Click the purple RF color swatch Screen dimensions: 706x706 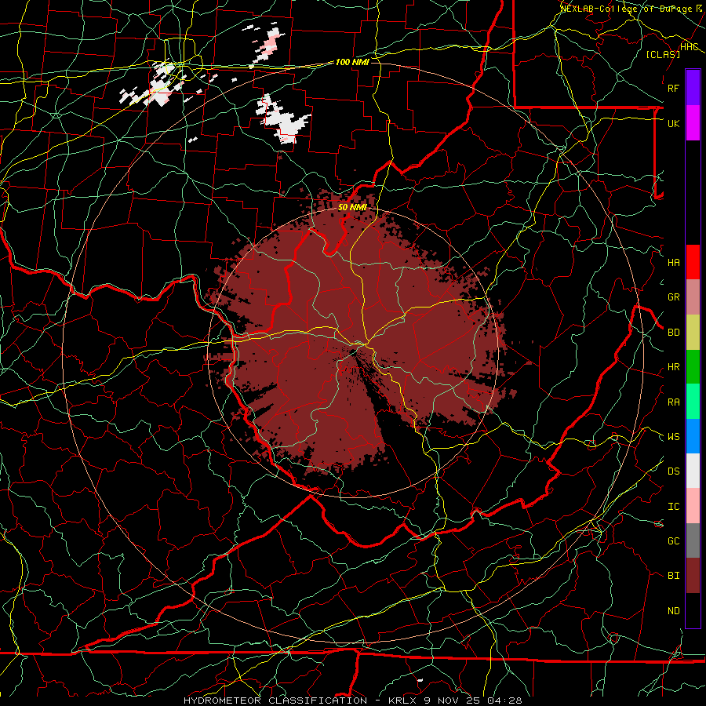click(693, 88)
